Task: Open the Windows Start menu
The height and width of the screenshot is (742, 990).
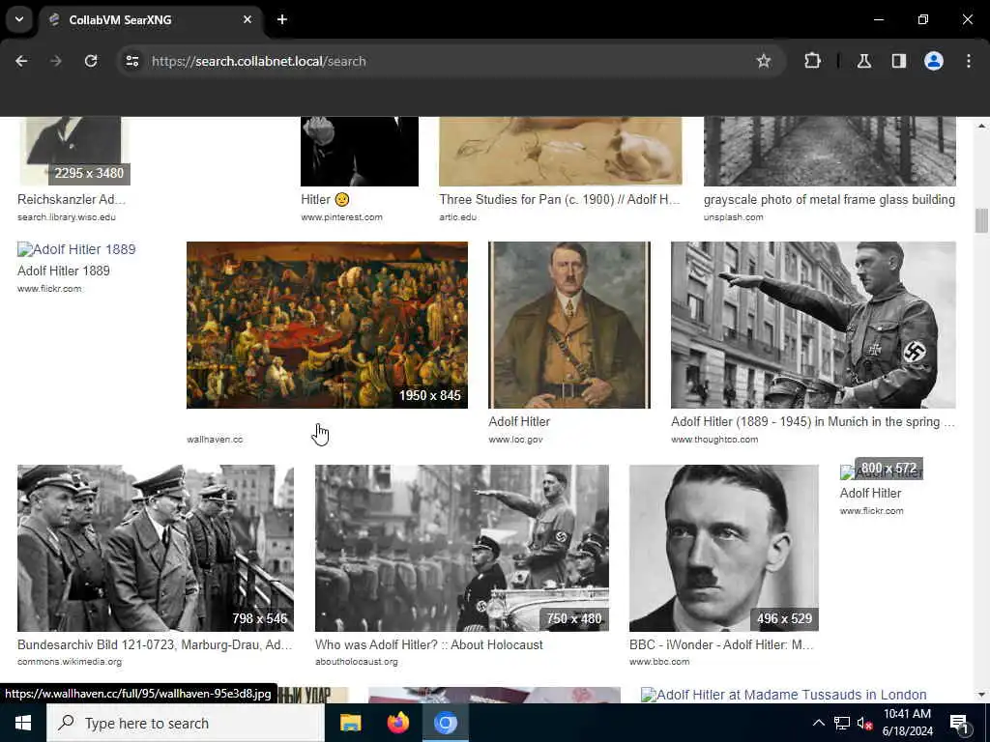Action: pyautogui.click(x=23, y=723)
